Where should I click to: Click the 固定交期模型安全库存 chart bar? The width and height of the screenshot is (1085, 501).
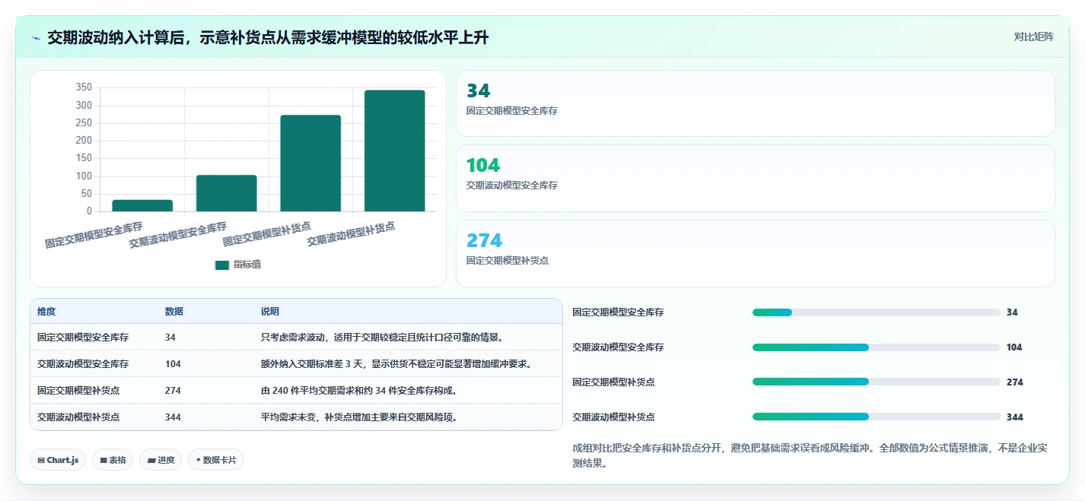click(142, 205)
